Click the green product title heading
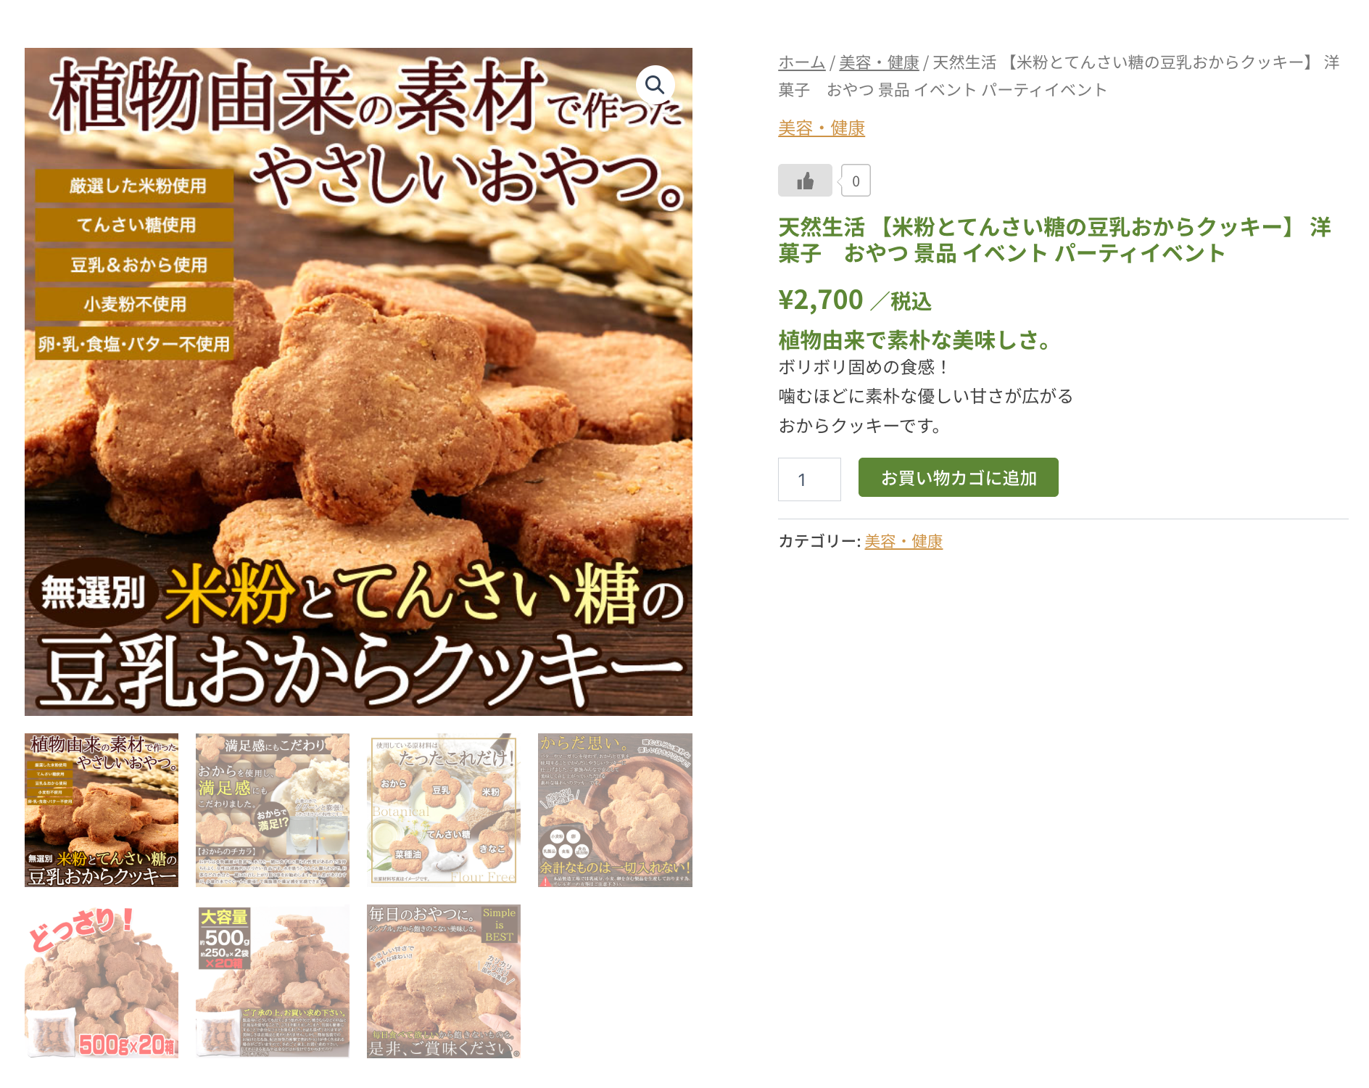1369x1088 pixels. point(1054,240)
